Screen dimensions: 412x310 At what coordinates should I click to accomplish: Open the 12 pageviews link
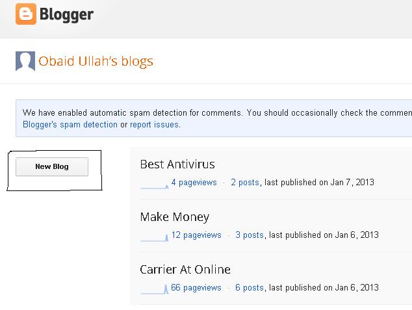point(196,235)
